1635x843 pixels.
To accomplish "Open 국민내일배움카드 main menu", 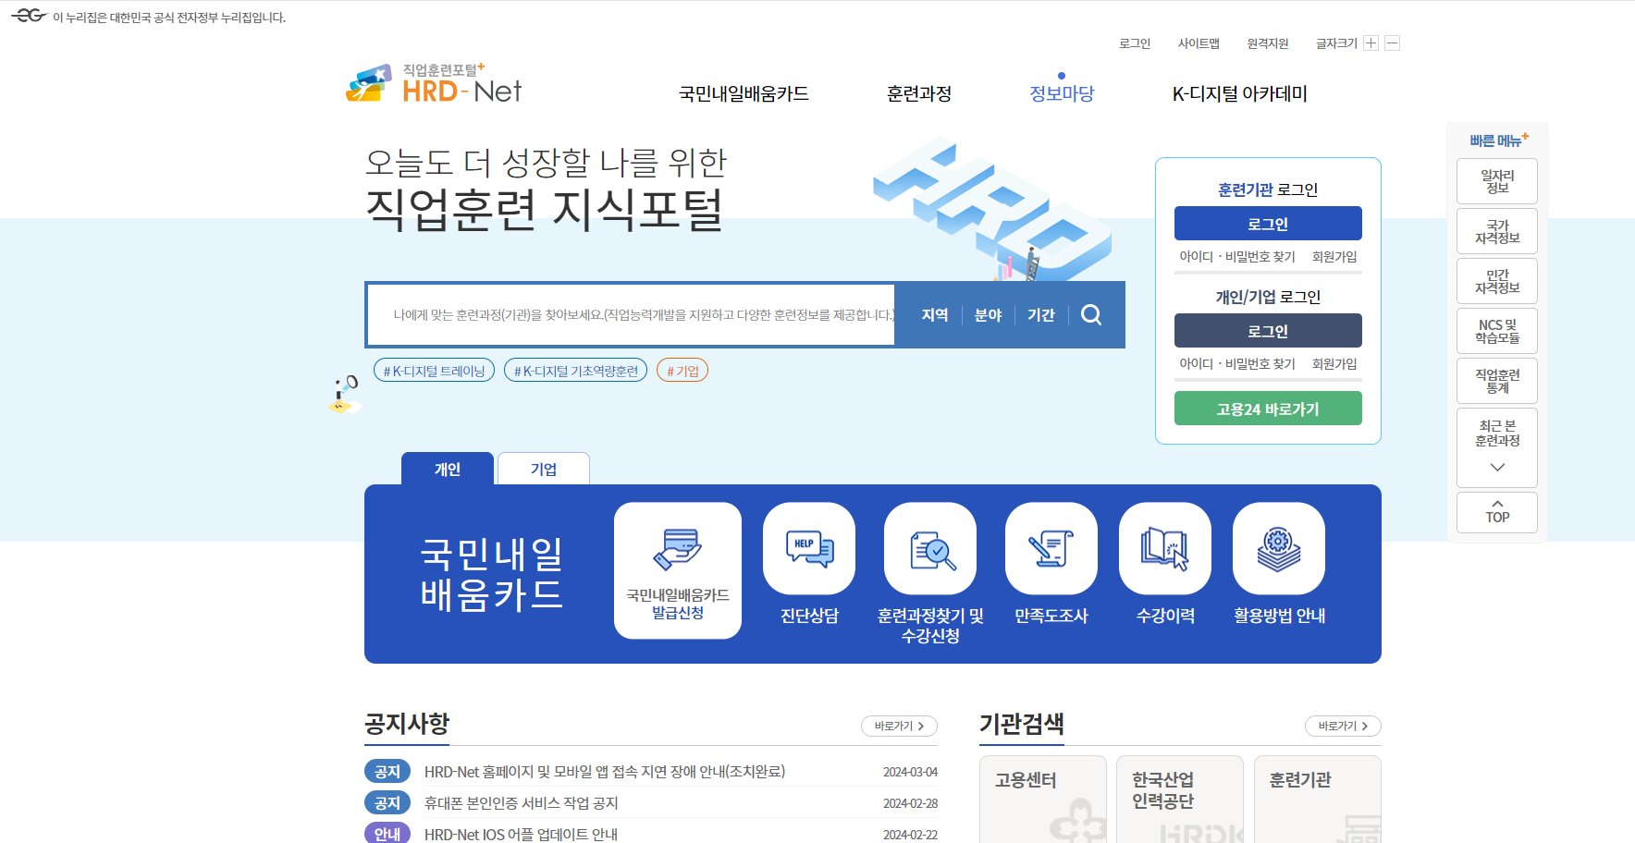I will click(744, 93).
